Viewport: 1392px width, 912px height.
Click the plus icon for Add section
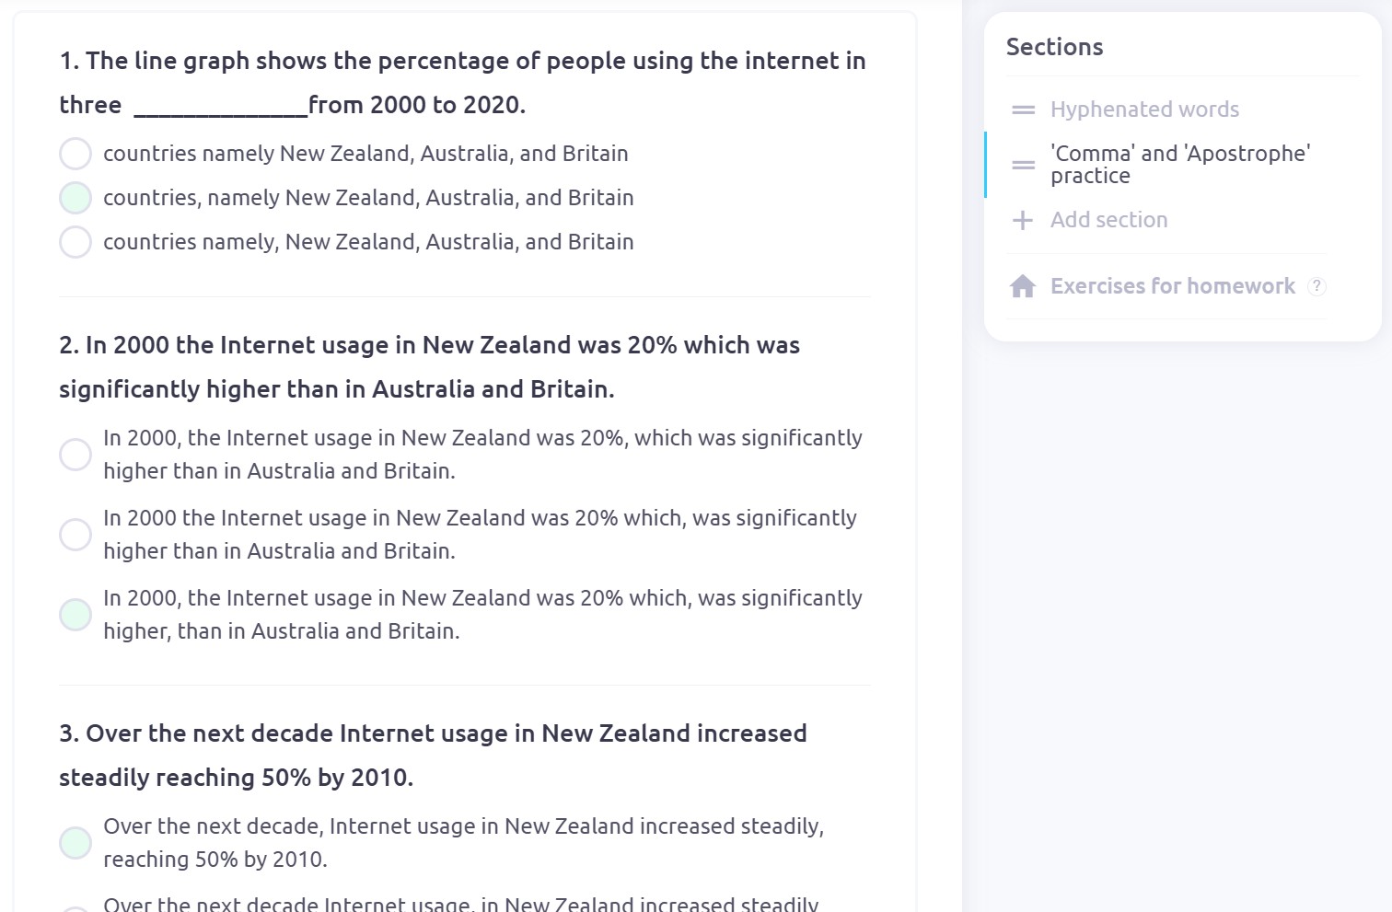pos(1022,220)
